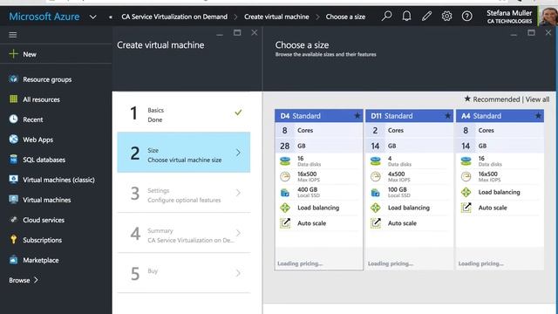Click '400 GB Local SSD' text
The width and height of the screenshot is (558, 314).
coord(308,192)
